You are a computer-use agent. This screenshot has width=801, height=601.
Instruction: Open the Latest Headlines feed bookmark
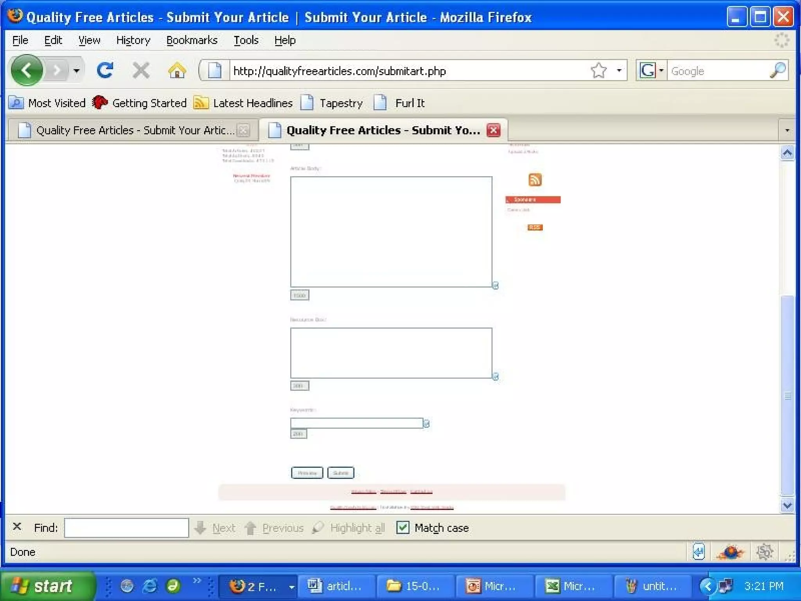tap(244, 103)
